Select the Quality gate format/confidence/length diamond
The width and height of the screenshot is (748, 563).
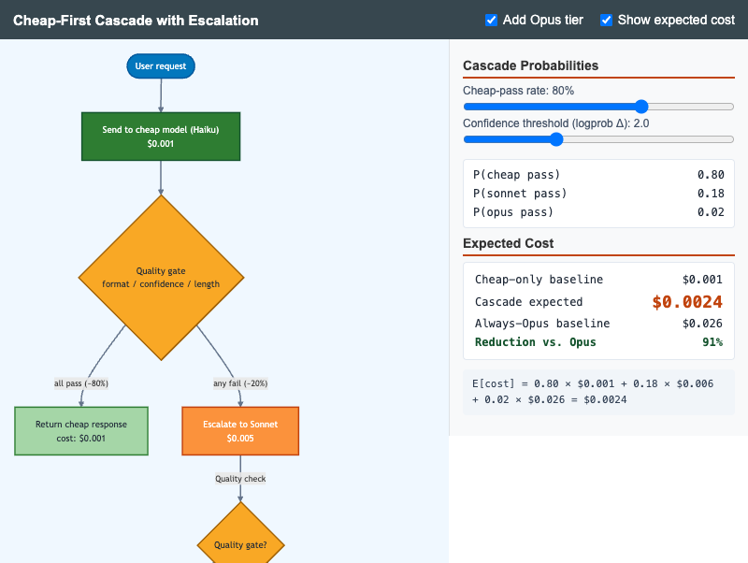pyautogui.click(x=161, y=277)
